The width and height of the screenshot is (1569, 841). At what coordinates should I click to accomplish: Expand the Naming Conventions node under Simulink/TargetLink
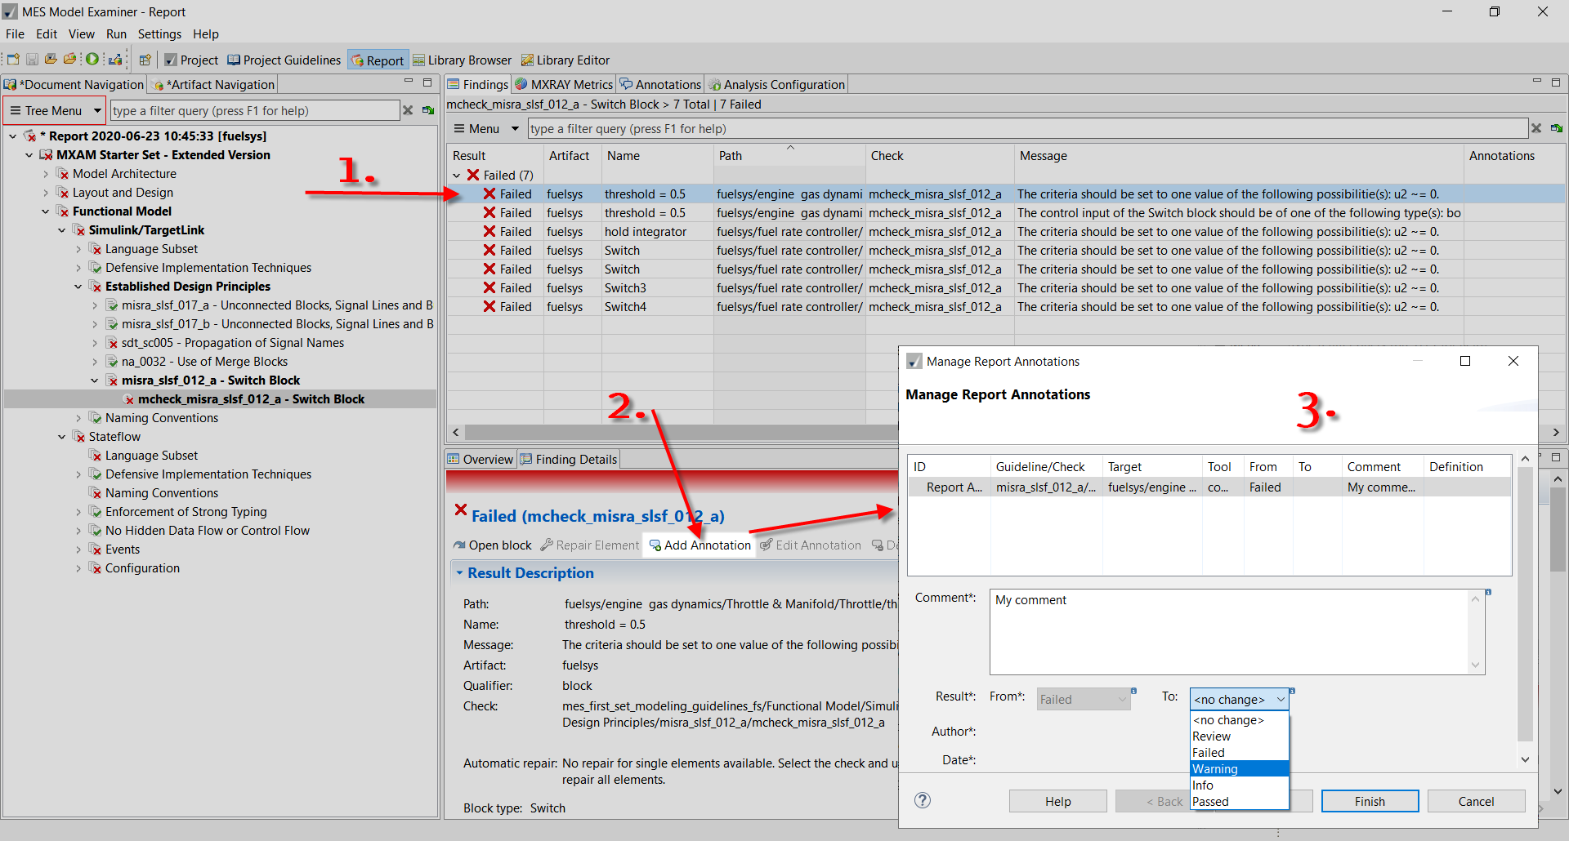78,418
